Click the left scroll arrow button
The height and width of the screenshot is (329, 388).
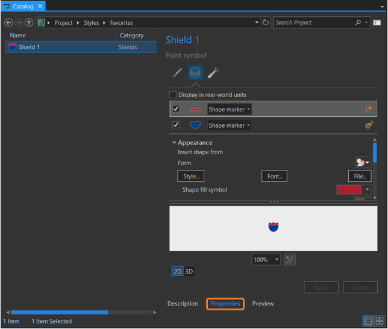point(8,312)
